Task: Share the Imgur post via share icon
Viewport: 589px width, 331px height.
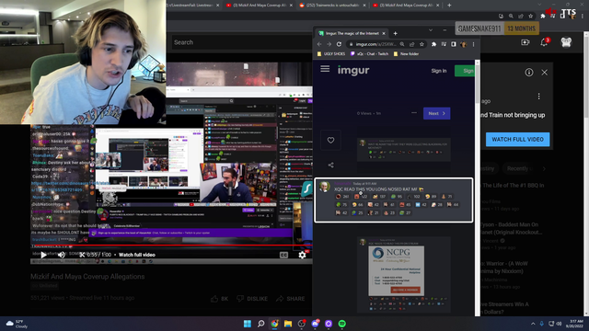Action: click(330, 165)
